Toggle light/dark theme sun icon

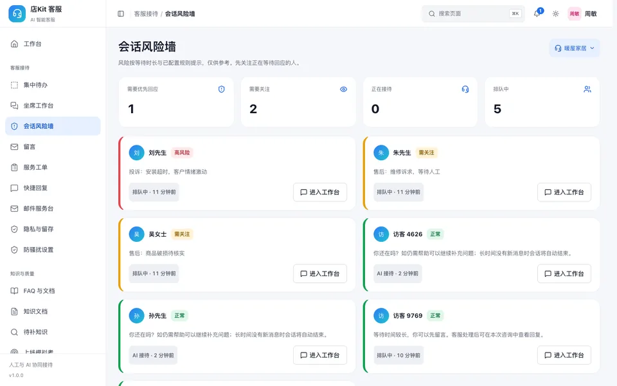pyautogui.click(x=555, y=14)
